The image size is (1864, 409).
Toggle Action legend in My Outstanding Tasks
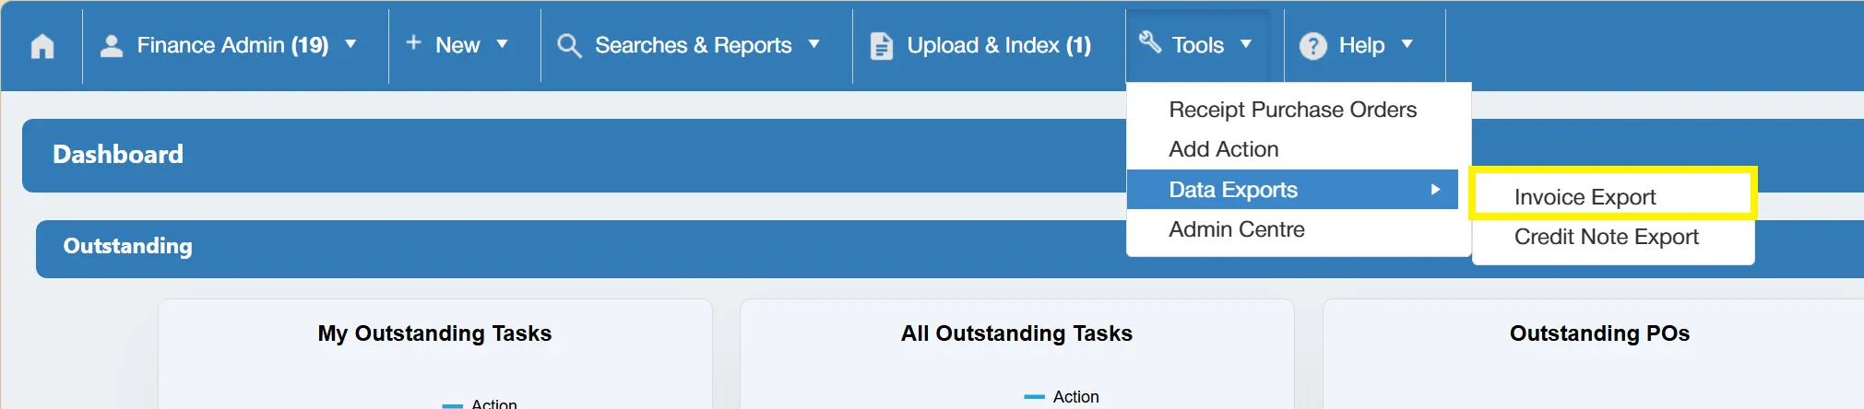480,403
